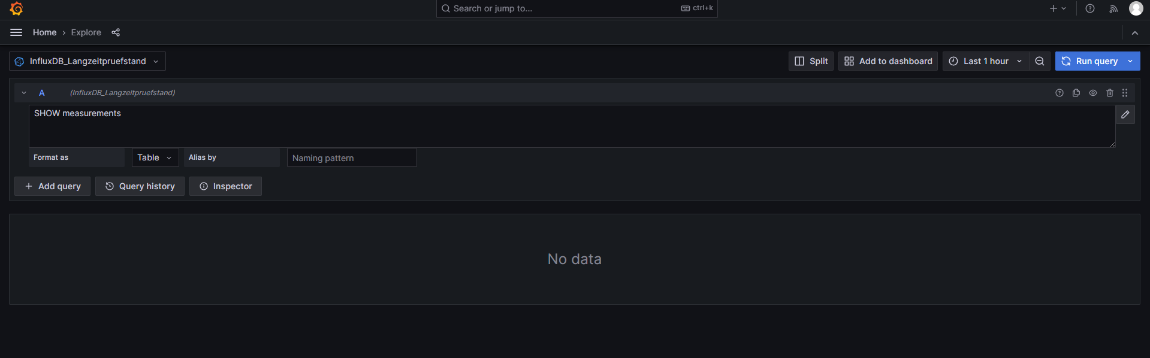Screen dimensions: 1150x358
Task: Duplicate query A using copy icon
Action: 1076,93
